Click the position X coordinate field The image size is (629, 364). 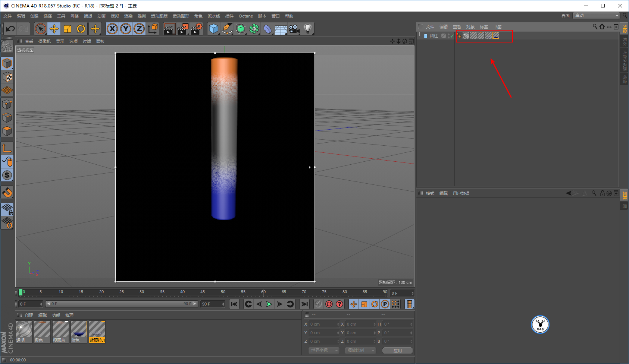pos(324,324)
